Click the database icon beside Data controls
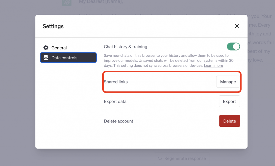The height and width of the screenshot is (166, 275). (x=46, y=57)
